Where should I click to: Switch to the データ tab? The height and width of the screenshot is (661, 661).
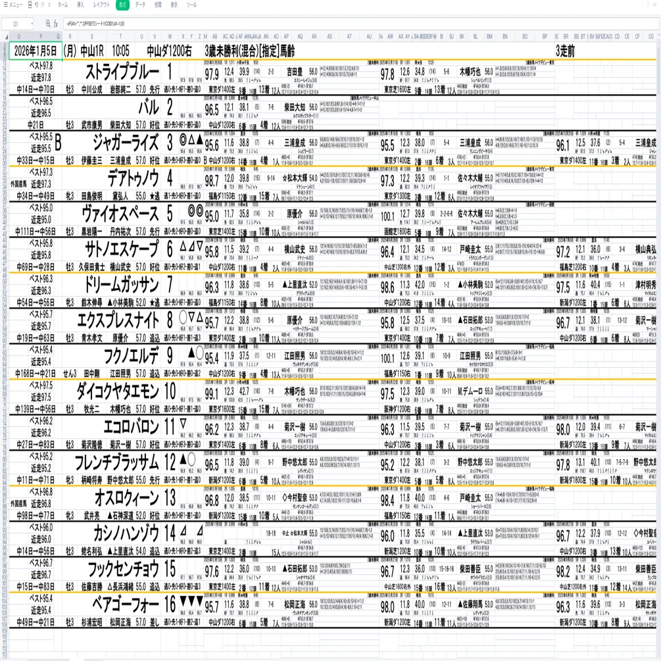point(140,5)
